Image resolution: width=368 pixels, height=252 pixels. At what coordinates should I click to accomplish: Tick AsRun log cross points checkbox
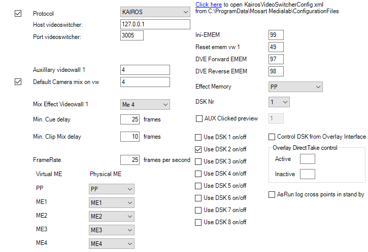(272, 194)
